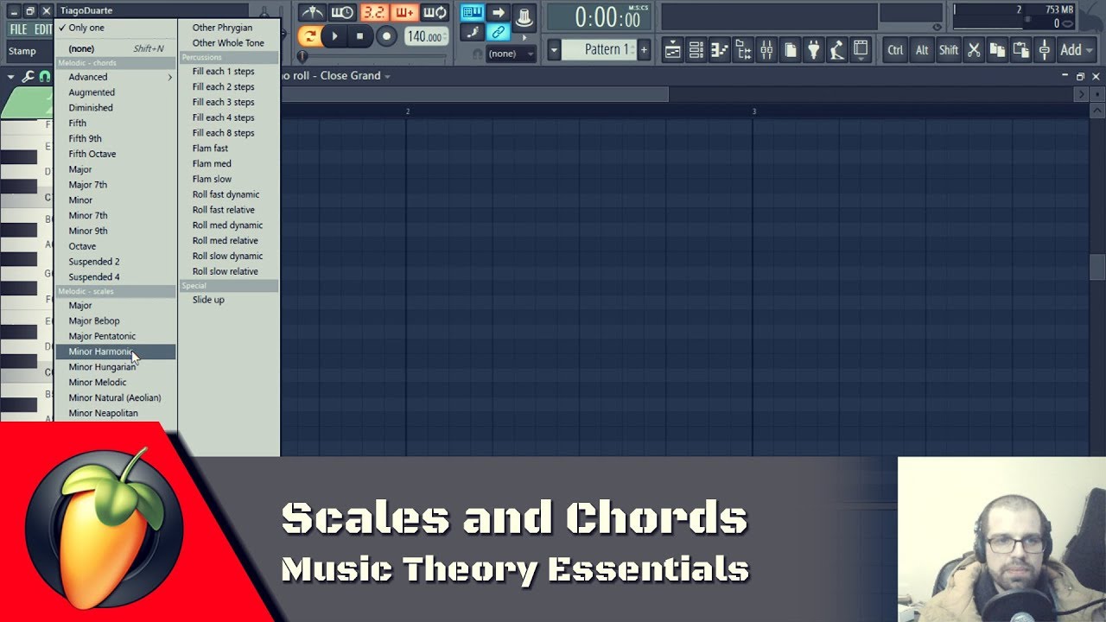The width and height of the screenshot is (1106, 622).
Task: Click the browser tree view icon
Action: point(743,50)
